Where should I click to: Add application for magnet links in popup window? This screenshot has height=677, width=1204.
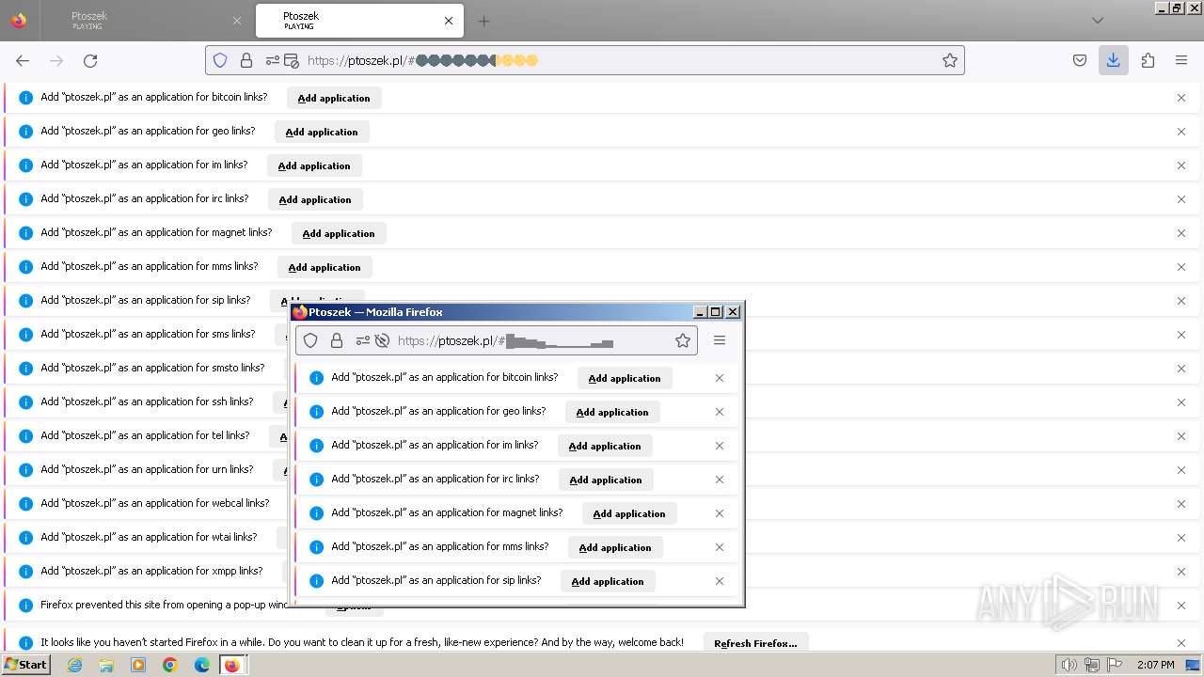click(x=629, y=513)
